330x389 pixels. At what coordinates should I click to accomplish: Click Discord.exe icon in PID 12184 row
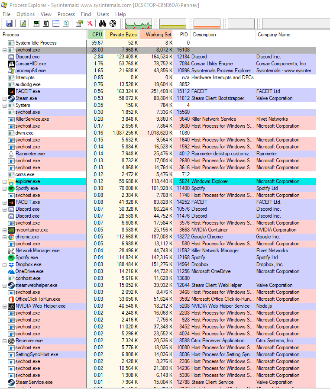pos(11,57)
